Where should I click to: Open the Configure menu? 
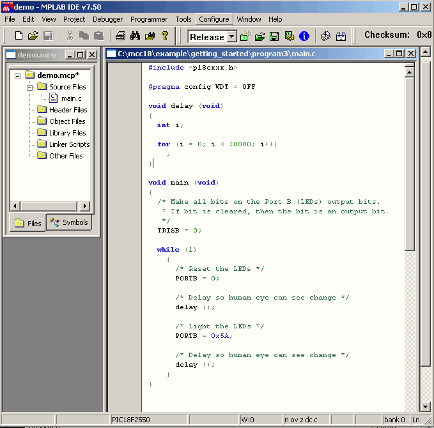(214, 19)
